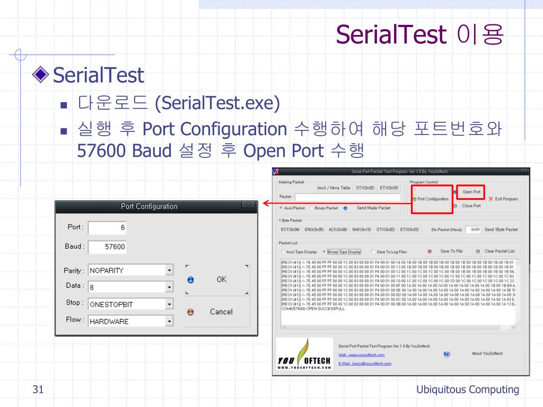
Task: Click the COM6(57600) OPEN SUCCESSFULL log line
Action: coord(313,309)
